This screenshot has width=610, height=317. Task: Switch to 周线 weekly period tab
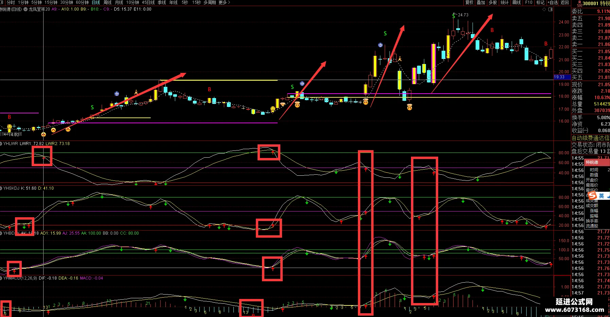coord(108,2)
